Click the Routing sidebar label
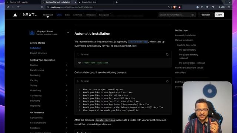The height and width of the screenshot is (133, 237). pos(34,65)
